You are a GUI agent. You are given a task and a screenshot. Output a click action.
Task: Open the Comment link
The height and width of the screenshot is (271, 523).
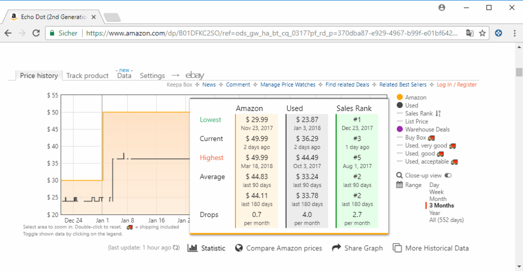[238, 85]
